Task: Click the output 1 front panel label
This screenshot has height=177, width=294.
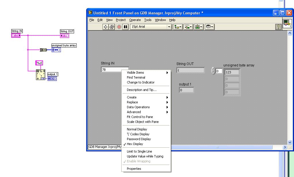Action: [185, 84]
